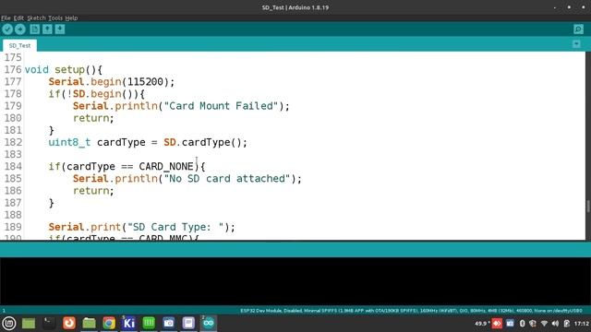Screen dimensions: 591x332
Task: Create a new sketch with the New icon
Action: [x=35, y=30]
